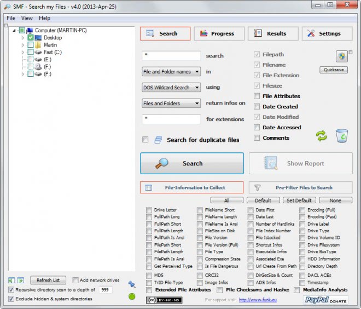Viewport: 361px width, 309px height.
Task: Click the All button
Action: (x=227, y=200)
